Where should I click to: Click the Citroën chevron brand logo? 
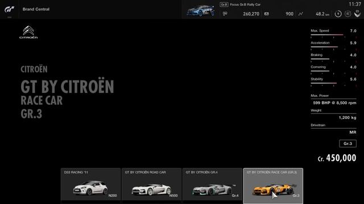[28, 32]
